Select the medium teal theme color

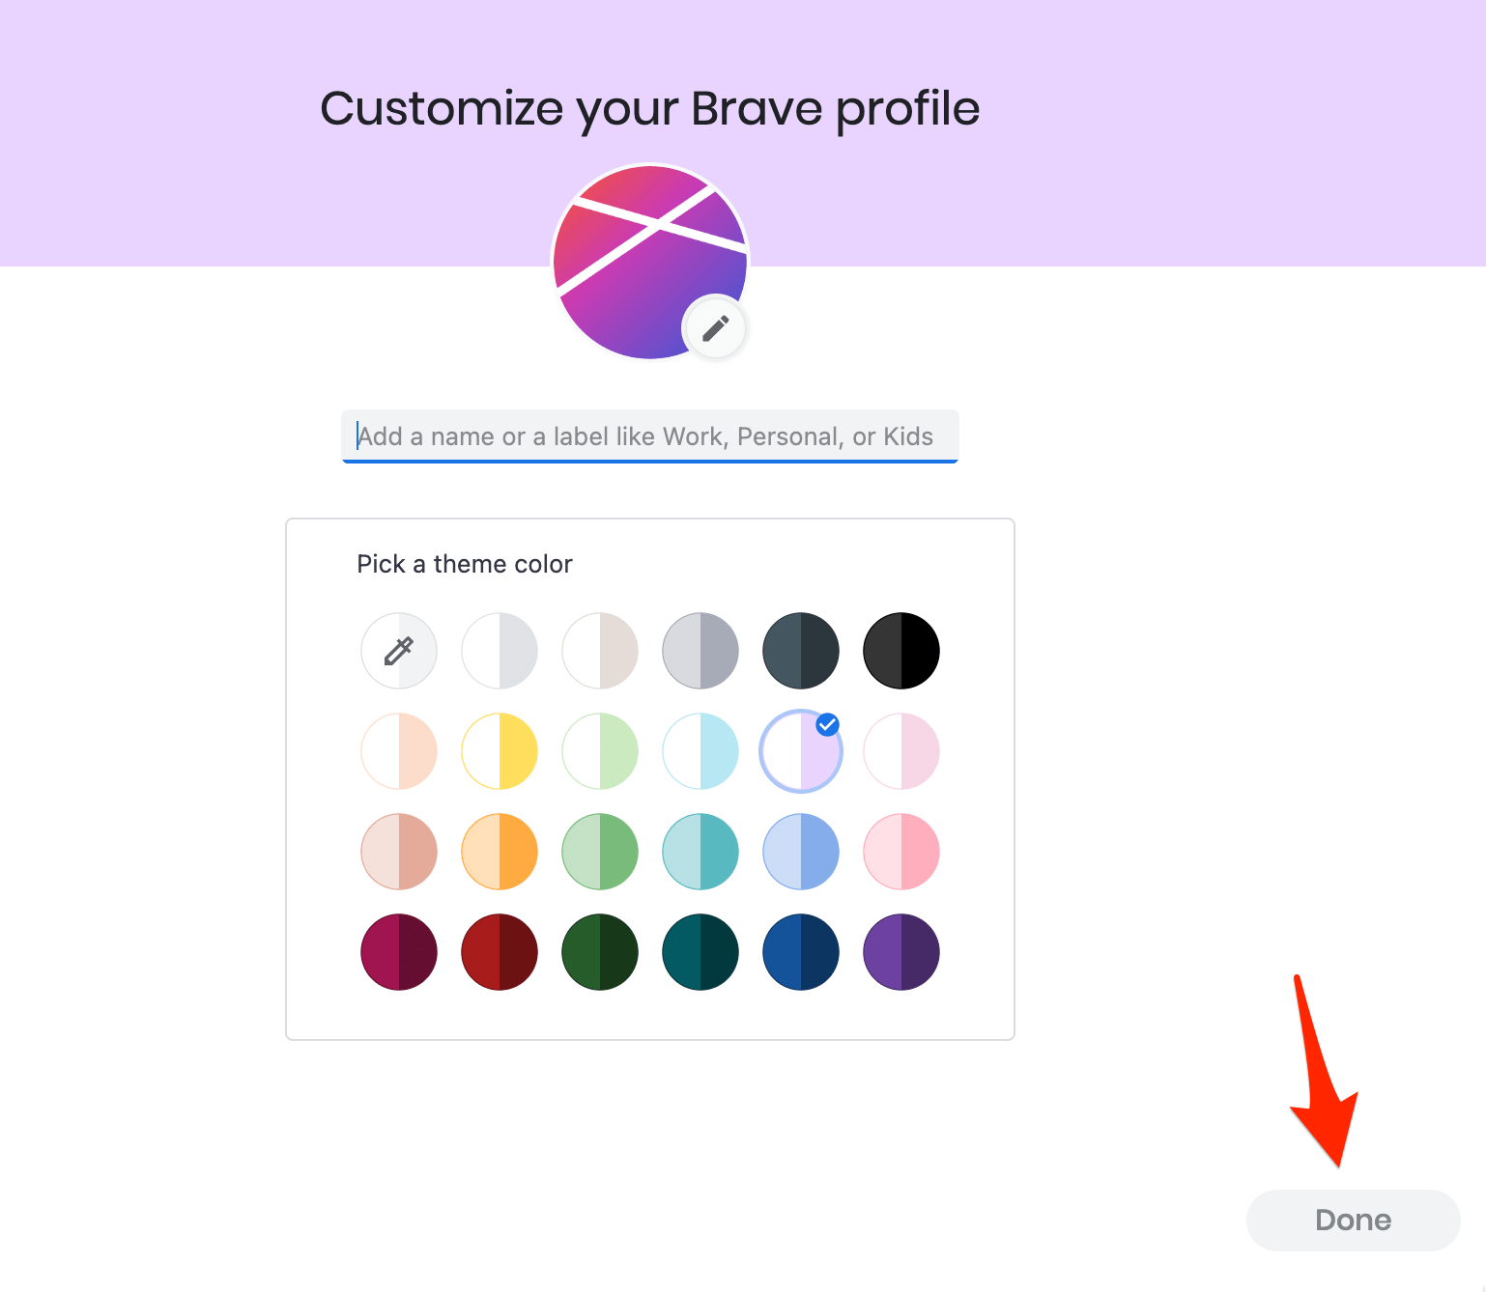point(700,852)
